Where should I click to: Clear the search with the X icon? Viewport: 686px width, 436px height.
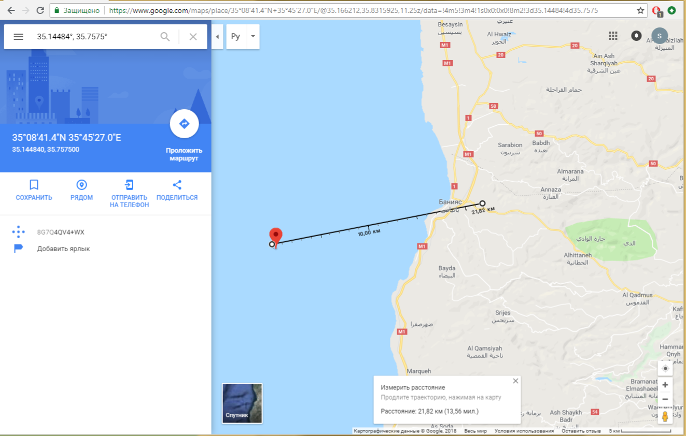[193, 37]
